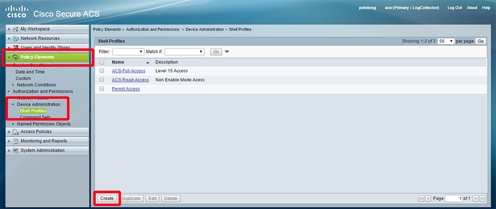This screenshot has height=209, width=496.
Task: Open Monitoring and Reports section
Action: (x=48, y=141)
